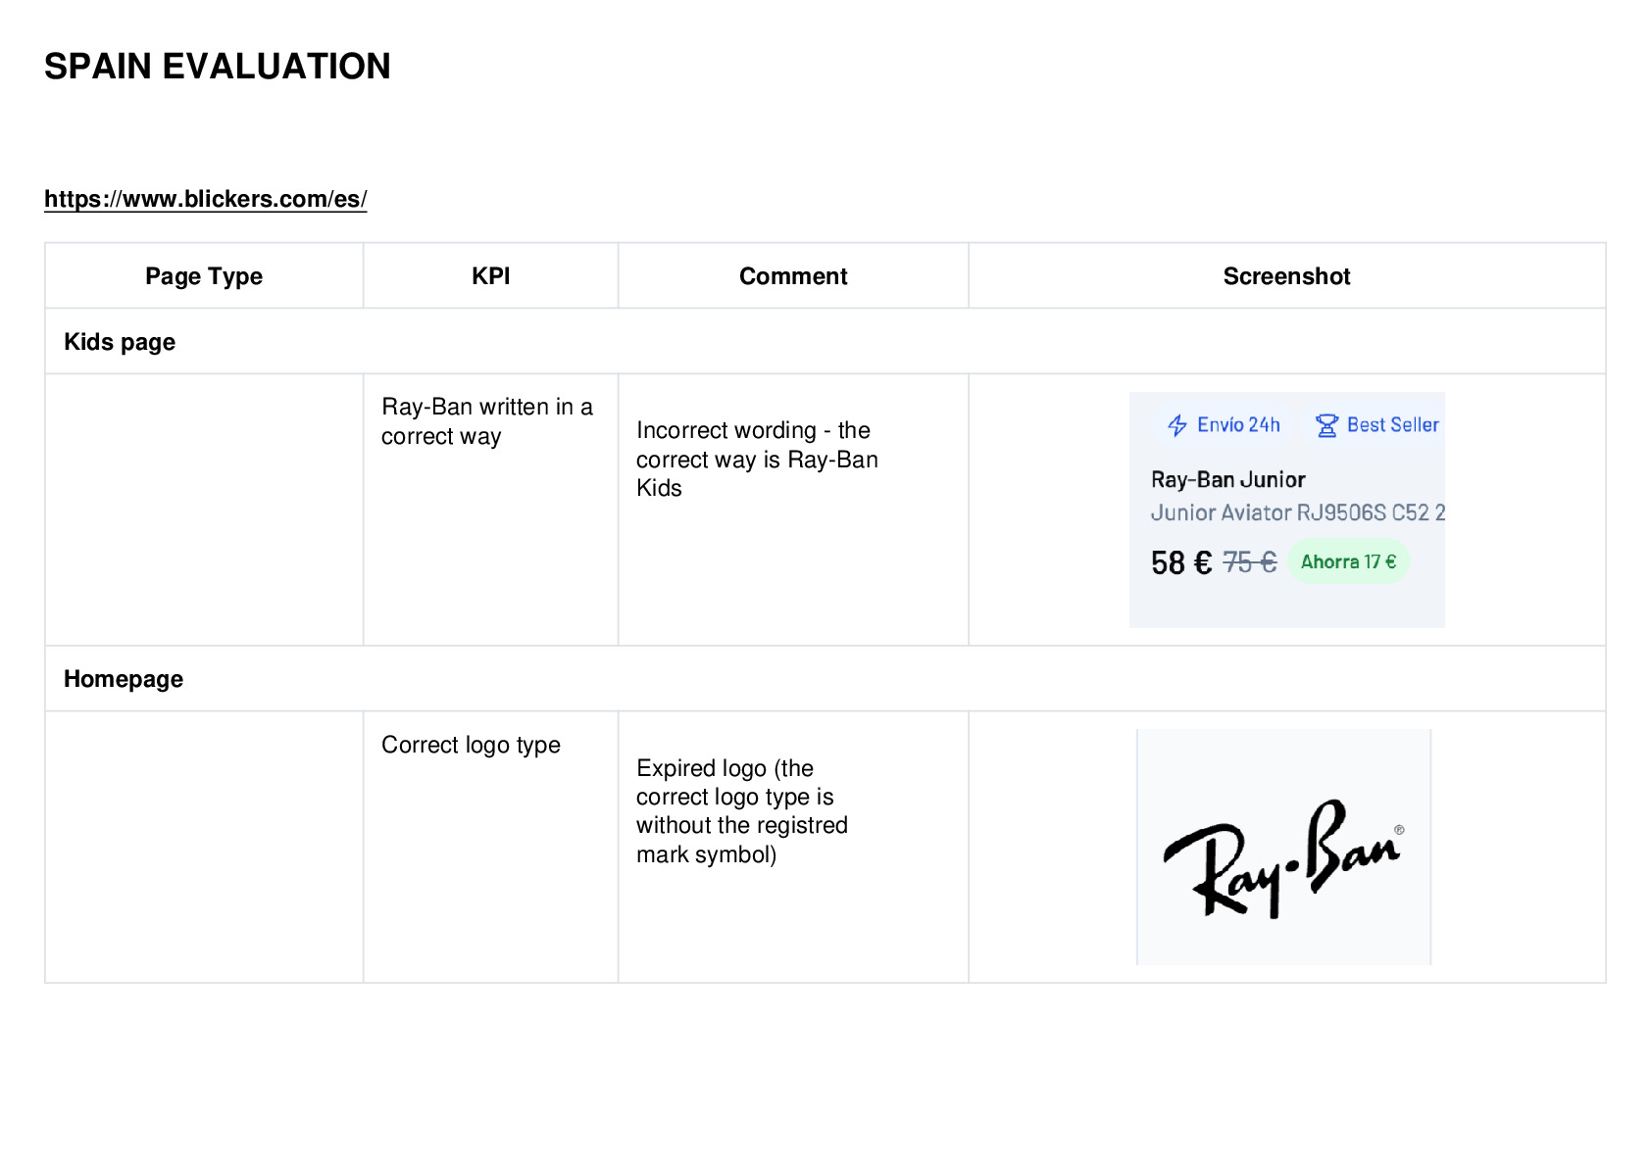Click the strikethrough 75 € old price

tap(1250, 562)
